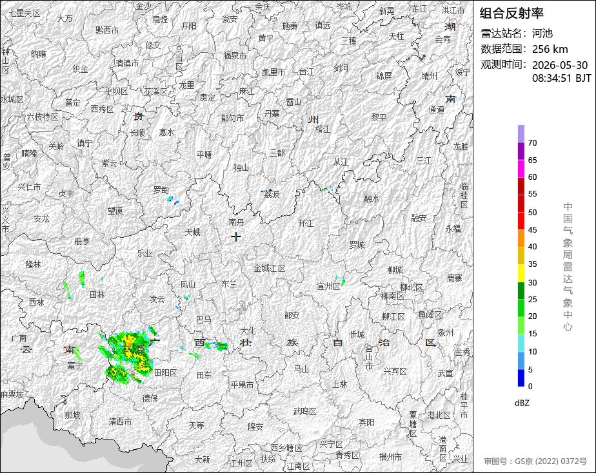
Task: Click the 六枝特区 label
Action: click(x=43, y=117)
